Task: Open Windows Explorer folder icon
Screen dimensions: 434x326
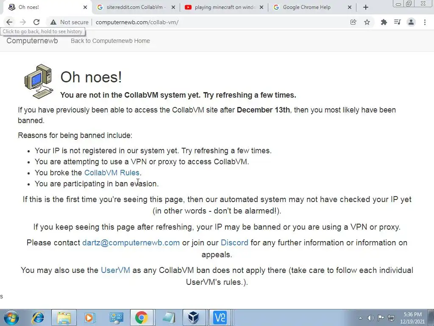Action: pos(64,318)
